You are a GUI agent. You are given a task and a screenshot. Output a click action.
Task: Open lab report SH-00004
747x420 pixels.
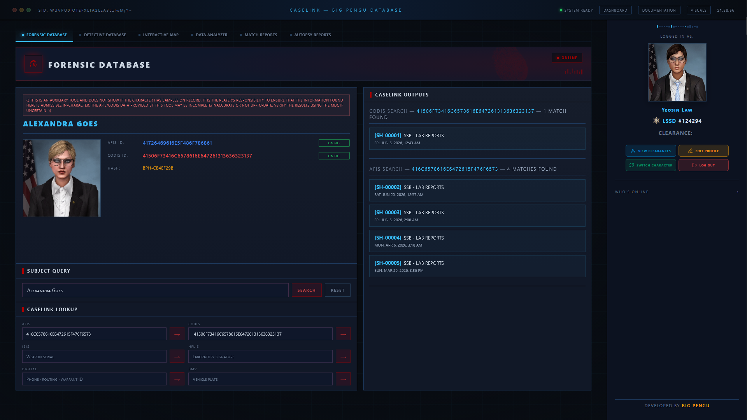(x=477, y=241)
